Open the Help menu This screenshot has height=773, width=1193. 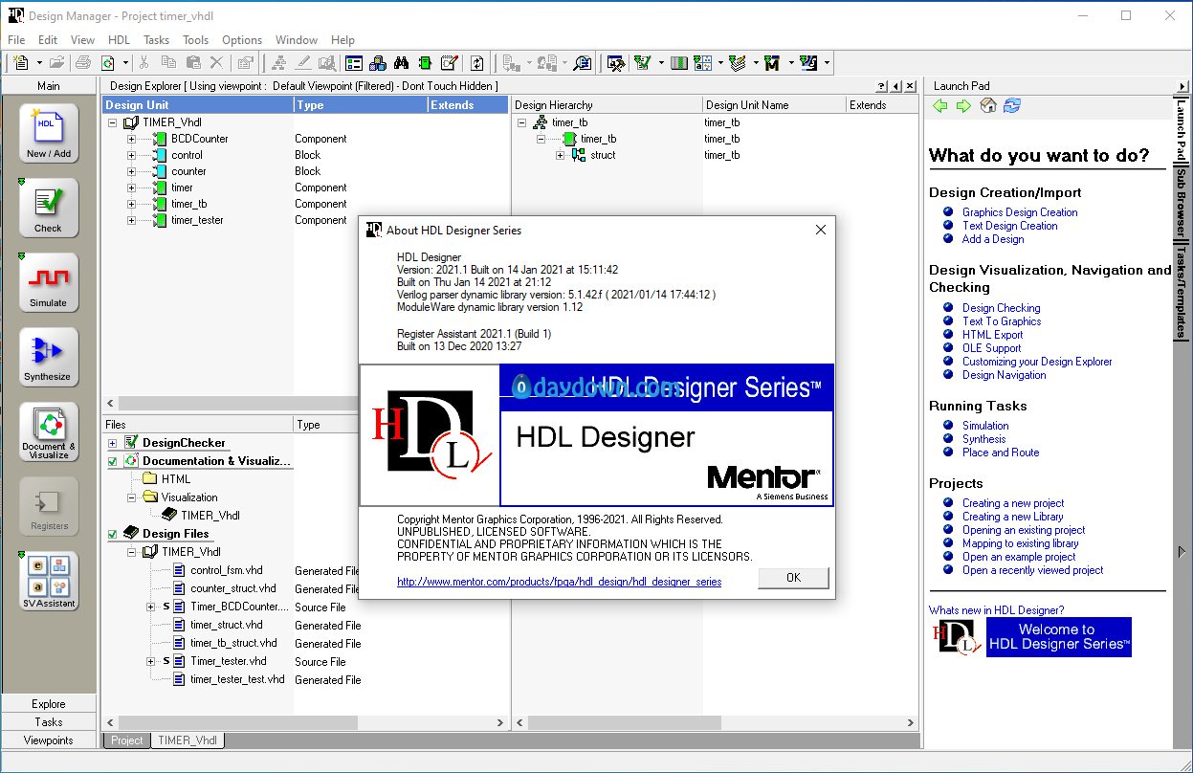pos(342,40)
